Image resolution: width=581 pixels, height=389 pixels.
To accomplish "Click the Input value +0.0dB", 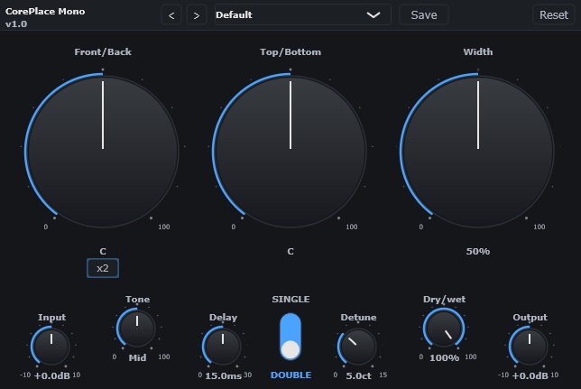I will [x=52, y=375].
